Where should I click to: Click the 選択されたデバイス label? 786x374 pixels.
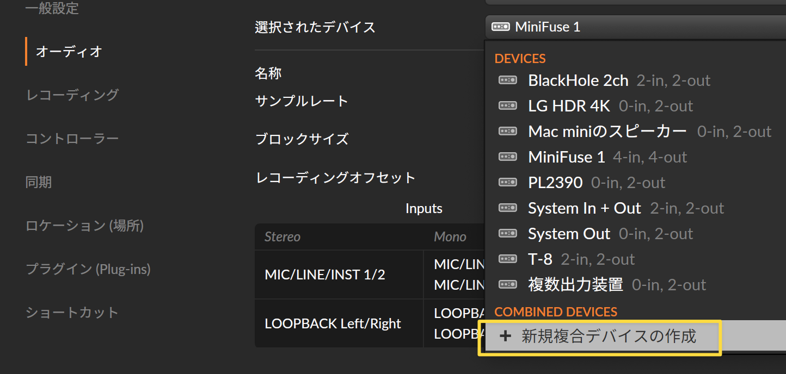[315, 27]
